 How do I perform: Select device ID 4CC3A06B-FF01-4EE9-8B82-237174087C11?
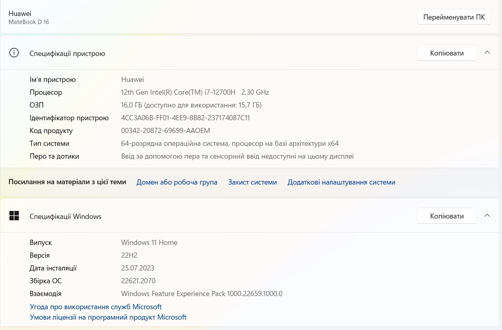pos(185,118)
